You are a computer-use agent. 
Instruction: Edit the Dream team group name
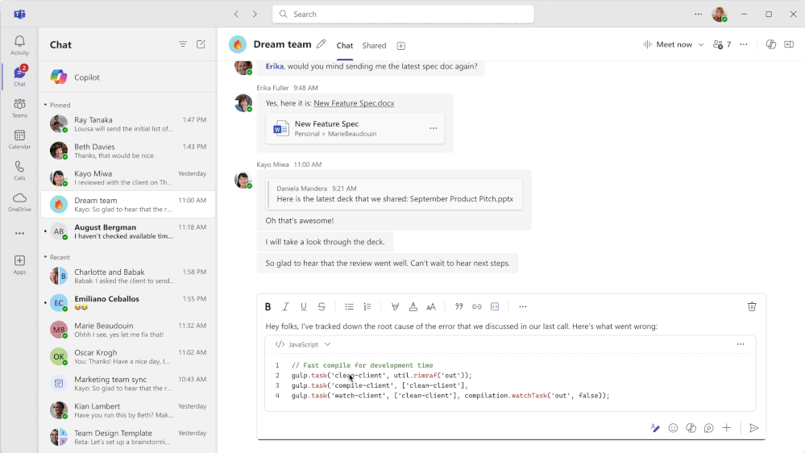point(321,44)
